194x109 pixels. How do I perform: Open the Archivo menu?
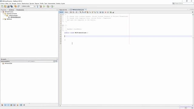coord(2,3)
